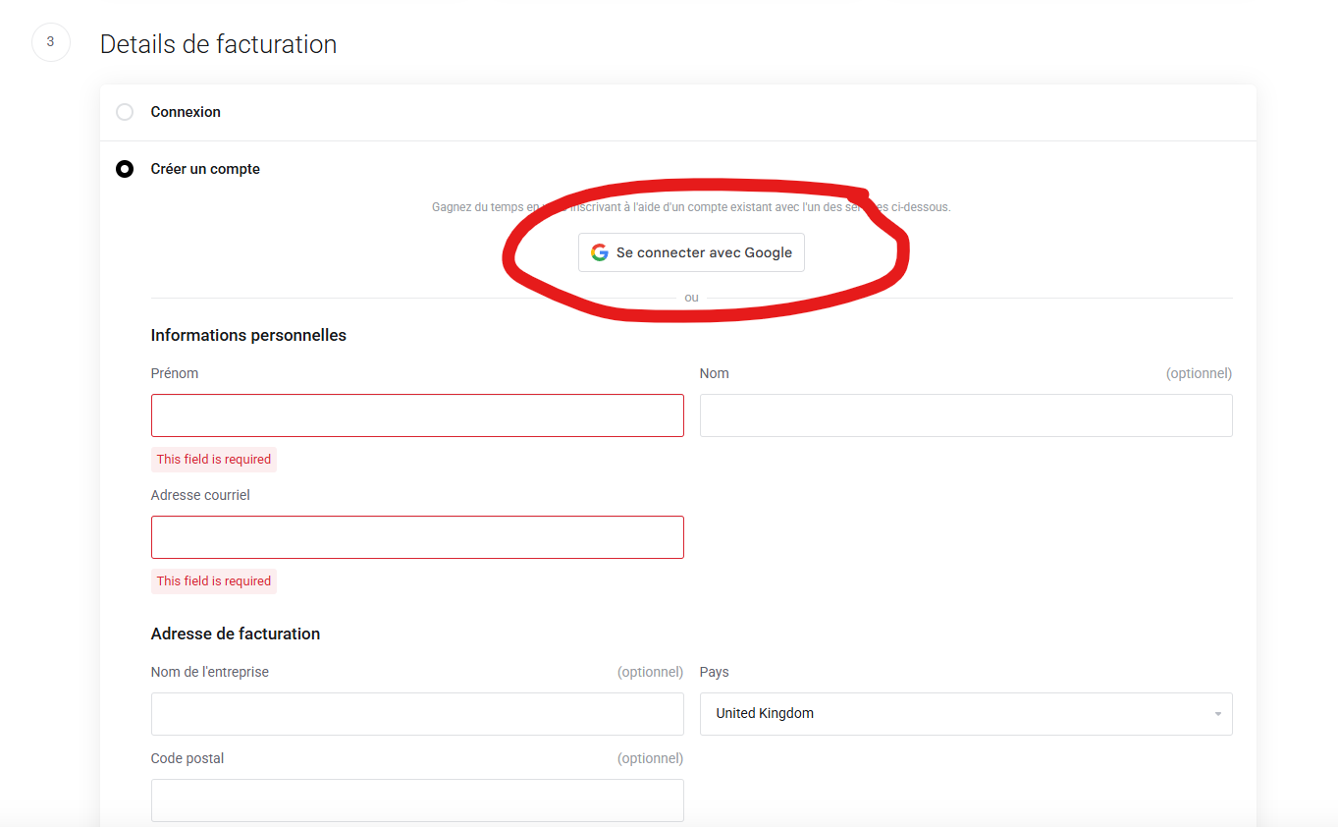Click the Adresse courriel label
Screen dimensions: 1338x827
click(x=200, y=495)
